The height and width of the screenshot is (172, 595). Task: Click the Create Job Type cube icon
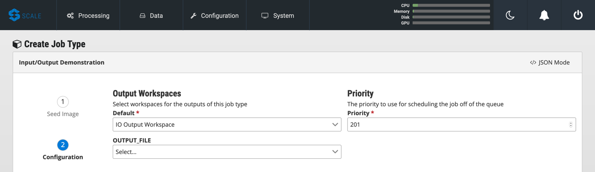click(17, 44)
